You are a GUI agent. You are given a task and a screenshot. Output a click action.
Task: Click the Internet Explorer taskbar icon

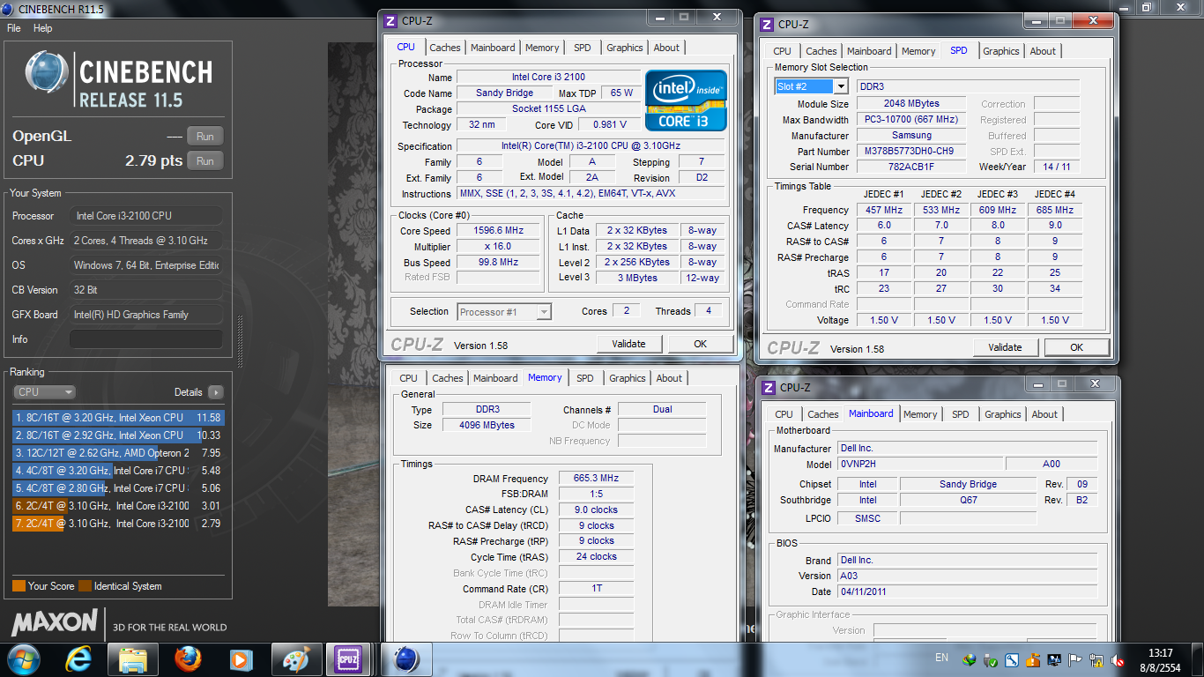pos(79,658)
